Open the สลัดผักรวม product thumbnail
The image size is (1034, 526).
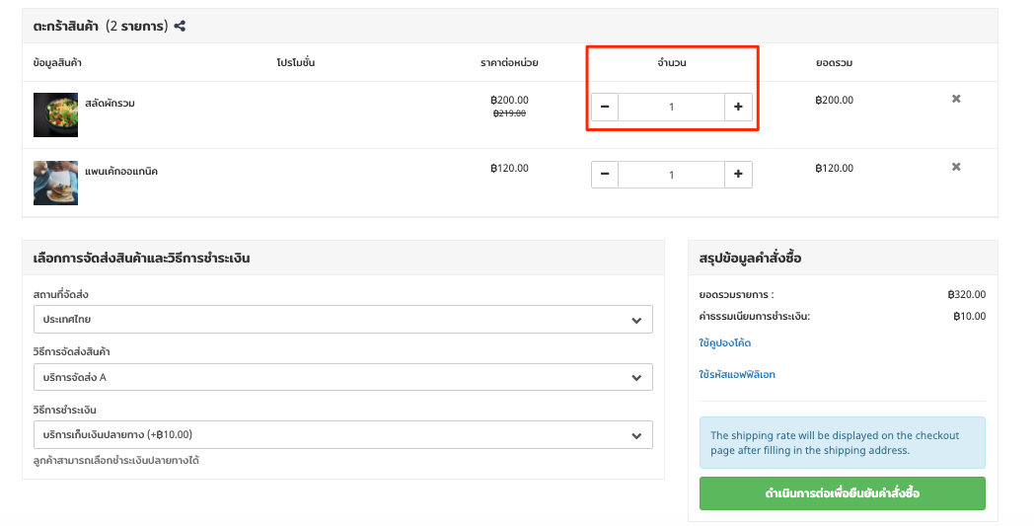tap(56, 114)
